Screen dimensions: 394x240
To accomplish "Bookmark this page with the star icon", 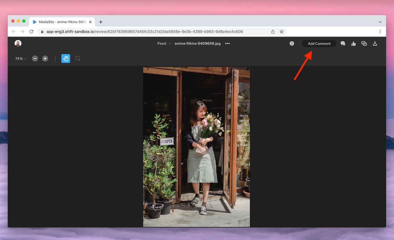I will (x=281, y=32).
